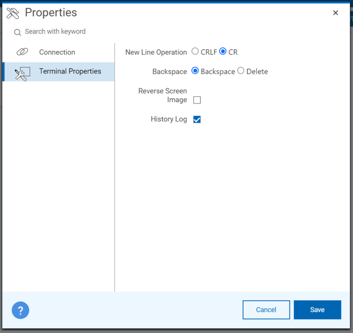Select the Terminal Properties section label
The image size is (353, 333).
70,72
